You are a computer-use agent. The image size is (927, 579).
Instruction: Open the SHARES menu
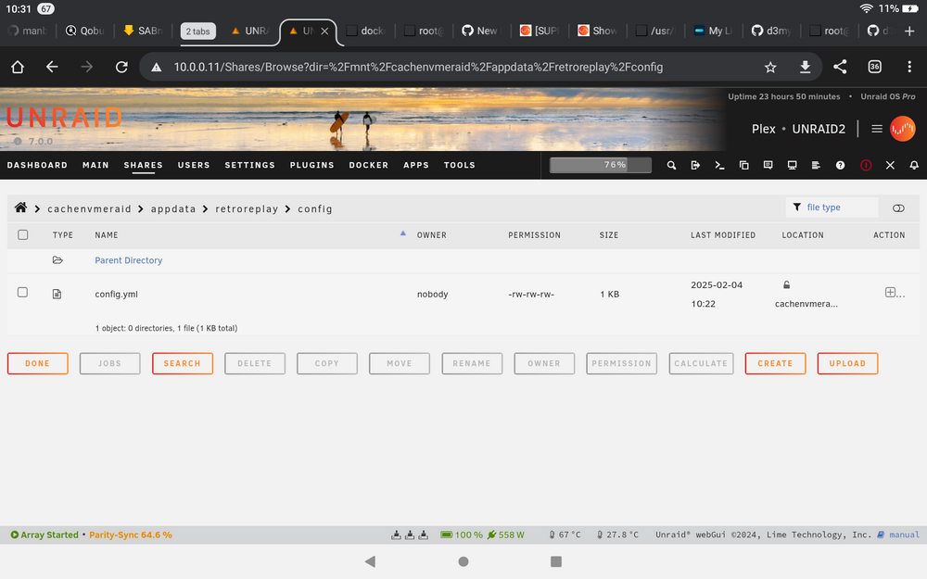[x=143, y=166]
